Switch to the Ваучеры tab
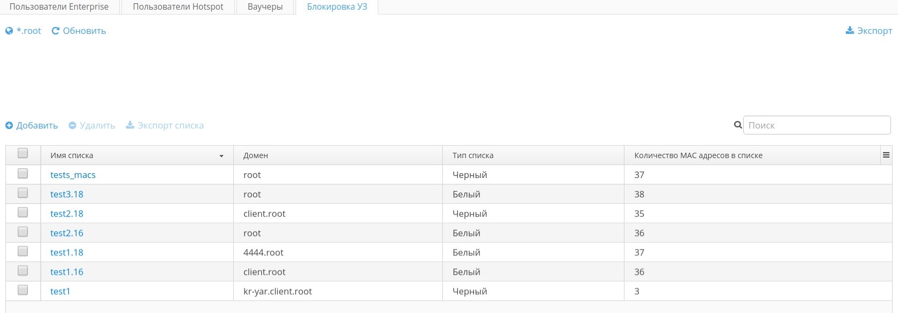The image size is (898, 313). tap(265, 7)
